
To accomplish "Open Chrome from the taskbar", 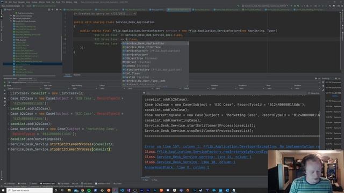I will (x=82, y=190).
